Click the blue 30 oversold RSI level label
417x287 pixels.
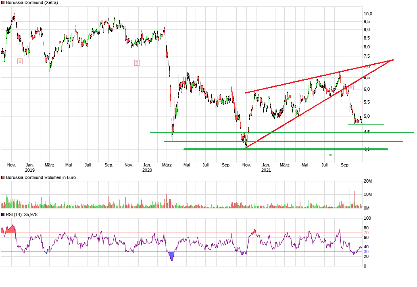(366, 252)
